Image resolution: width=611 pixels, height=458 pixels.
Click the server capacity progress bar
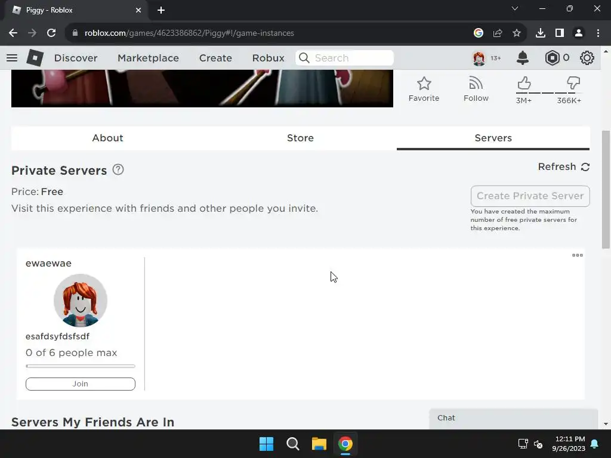pos(81,366)
